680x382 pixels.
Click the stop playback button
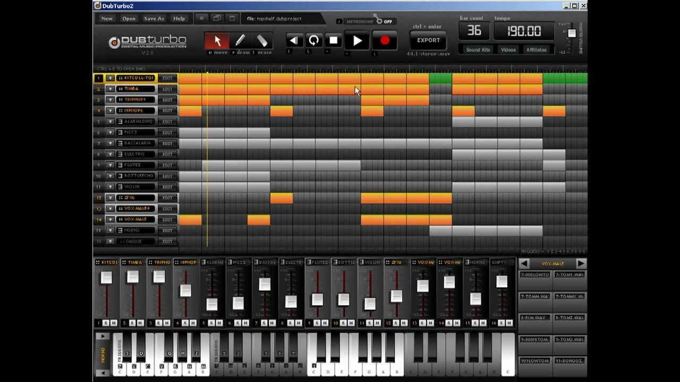coord(333,40)
